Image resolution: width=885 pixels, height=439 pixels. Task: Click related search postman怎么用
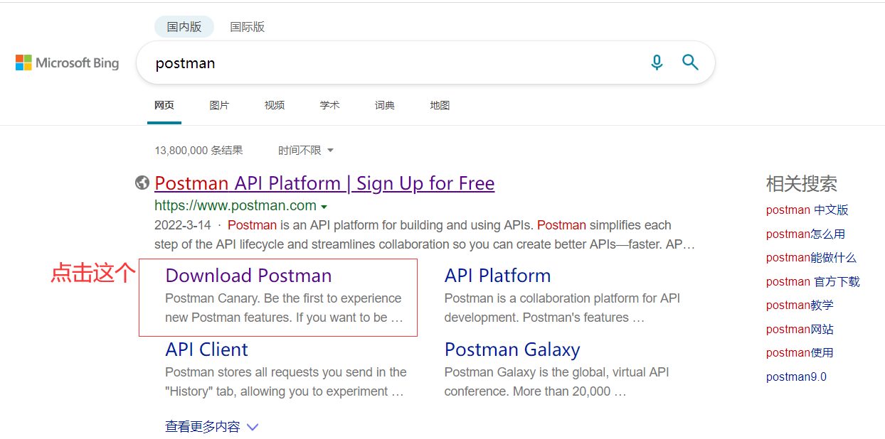[805, 234]
